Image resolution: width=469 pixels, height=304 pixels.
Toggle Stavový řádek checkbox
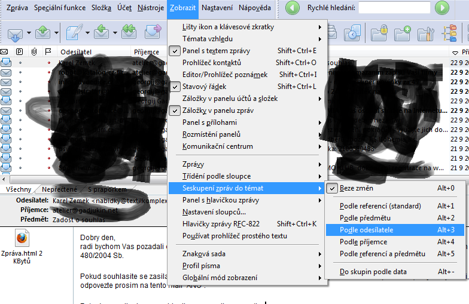[175, 87]
